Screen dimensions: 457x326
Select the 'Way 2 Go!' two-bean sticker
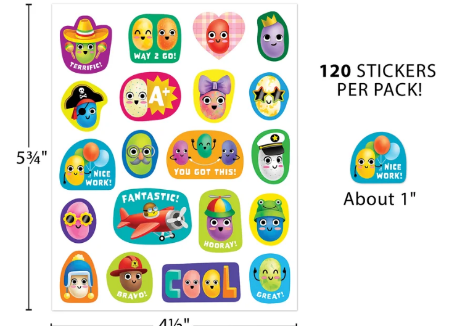coord(155,38)
